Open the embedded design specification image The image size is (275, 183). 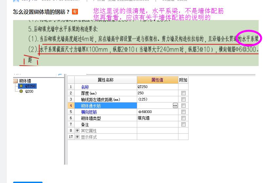(x=136, y=43)
